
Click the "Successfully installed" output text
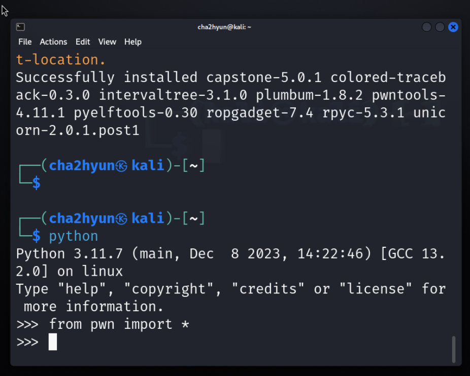pos(107,78)
